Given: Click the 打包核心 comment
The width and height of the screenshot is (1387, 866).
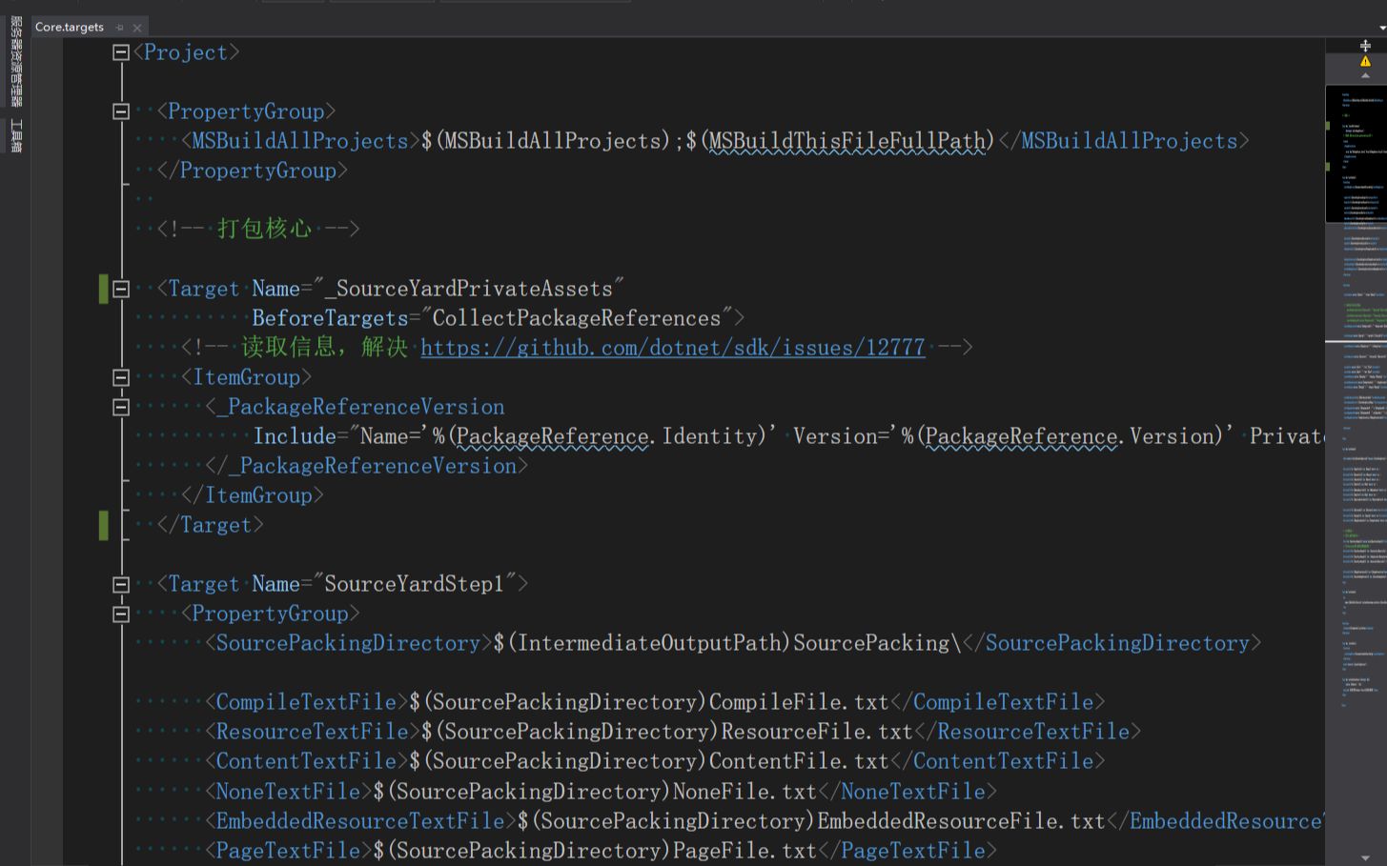Looking at the screenshot, I should pos(265,229).
